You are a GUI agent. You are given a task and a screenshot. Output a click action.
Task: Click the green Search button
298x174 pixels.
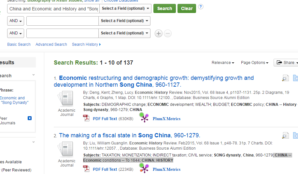click(164, 8)
